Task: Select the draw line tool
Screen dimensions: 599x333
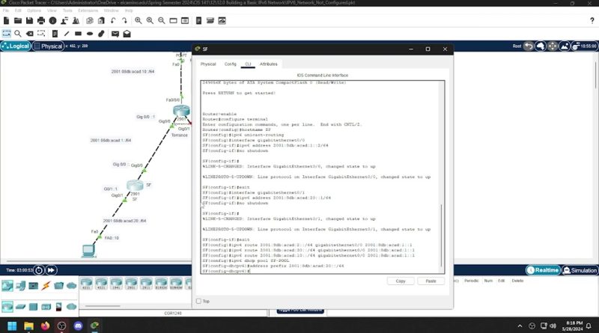Action: pos(67,34)
